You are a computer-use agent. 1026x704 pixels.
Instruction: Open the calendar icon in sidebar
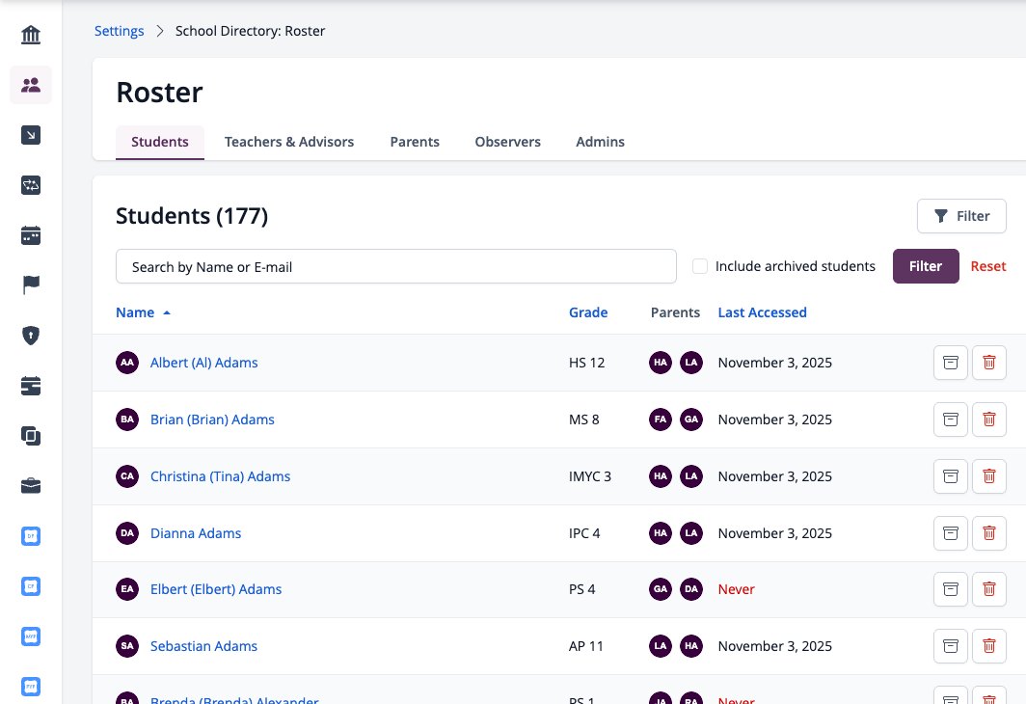[31, 235]
